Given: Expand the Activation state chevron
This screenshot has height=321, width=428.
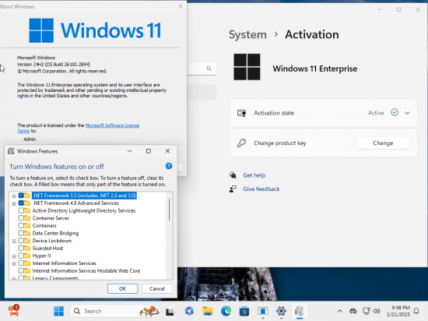Looking at the screenshot, I should (407, 113).
